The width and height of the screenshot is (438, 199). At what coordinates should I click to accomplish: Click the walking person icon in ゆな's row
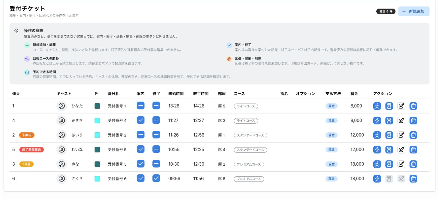click(x=377, y=164)
